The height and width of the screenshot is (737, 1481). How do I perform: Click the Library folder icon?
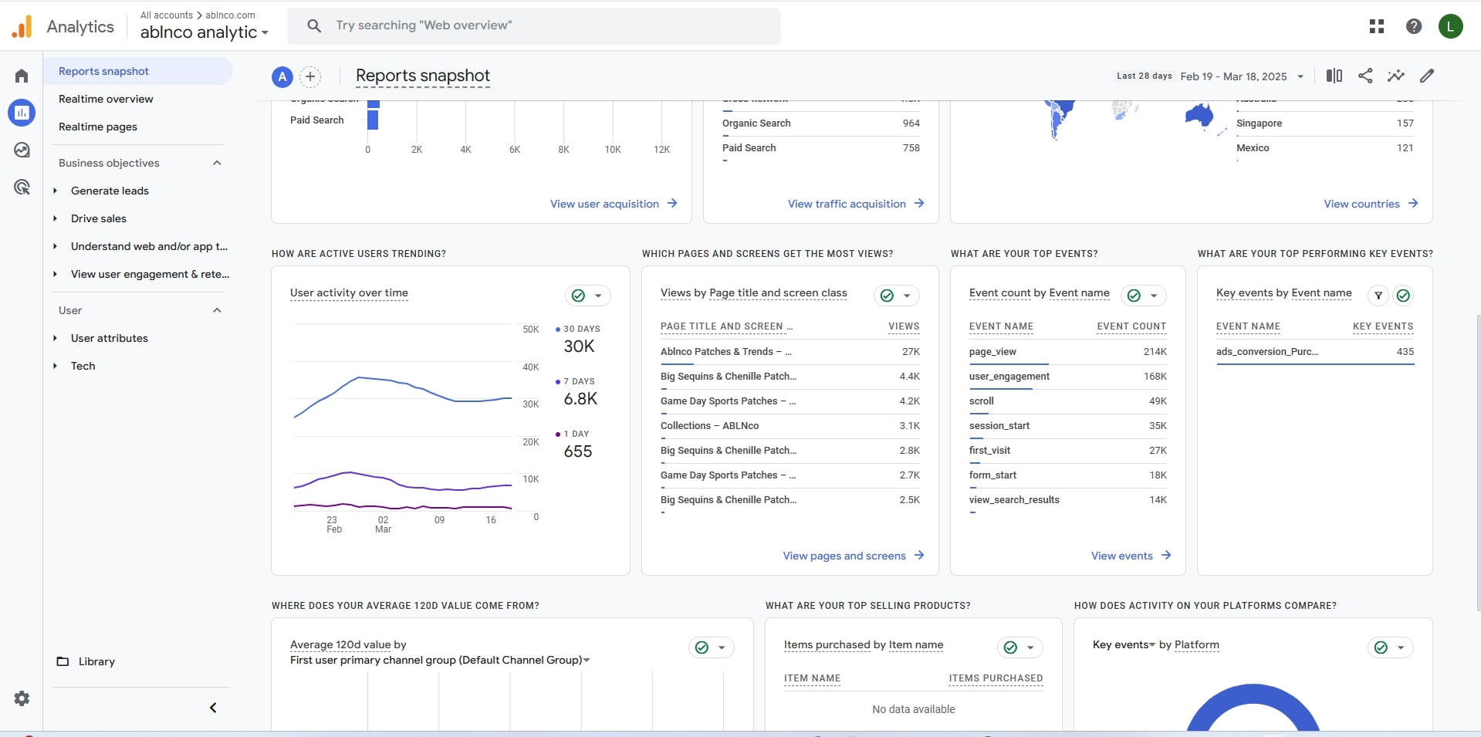point(63,661)
